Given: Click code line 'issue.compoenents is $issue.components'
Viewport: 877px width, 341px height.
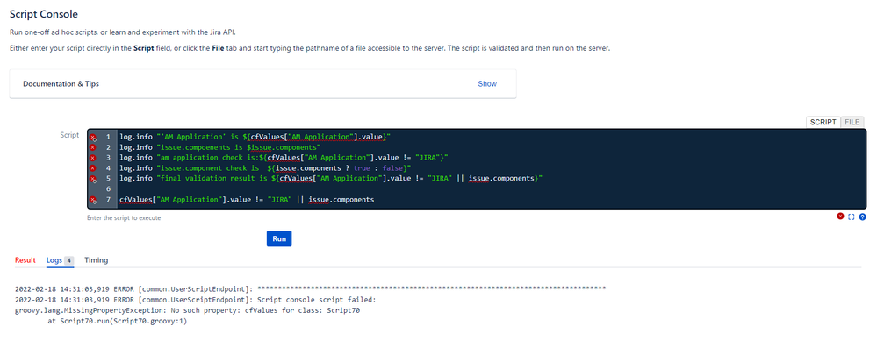Looking at the screenshot, I should [219, 147].
